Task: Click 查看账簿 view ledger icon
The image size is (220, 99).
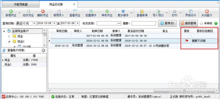Action: coord(142,11)
